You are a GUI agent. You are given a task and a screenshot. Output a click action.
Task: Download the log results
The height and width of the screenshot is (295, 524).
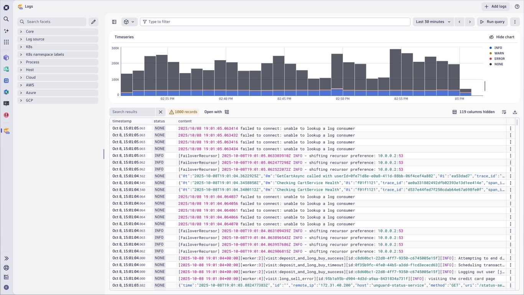(515, 112)
